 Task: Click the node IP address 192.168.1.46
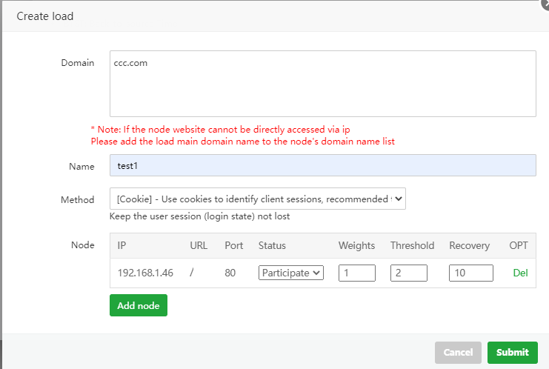(145, 273)
